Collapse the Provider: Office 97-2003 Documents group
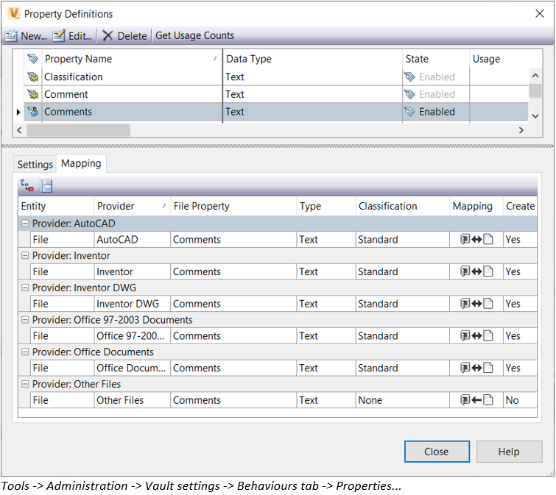Image resolution: width=556 pixels, height=495 pixels. click(x=25, y=320)
